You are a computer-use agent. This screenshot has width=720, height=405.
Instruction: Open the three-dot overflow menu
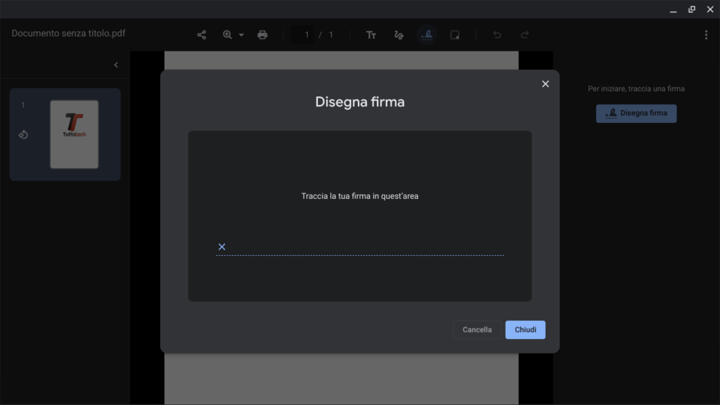[706, 34]
